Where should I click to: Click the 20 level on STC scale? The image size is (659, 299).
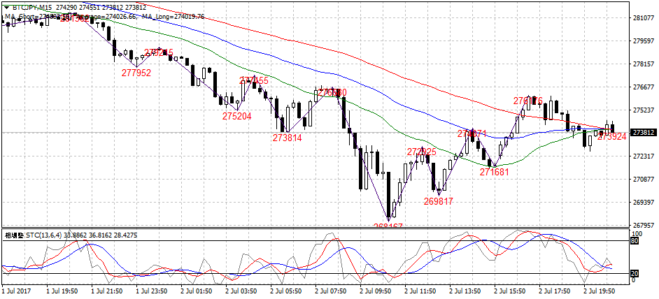coord(635,272)
